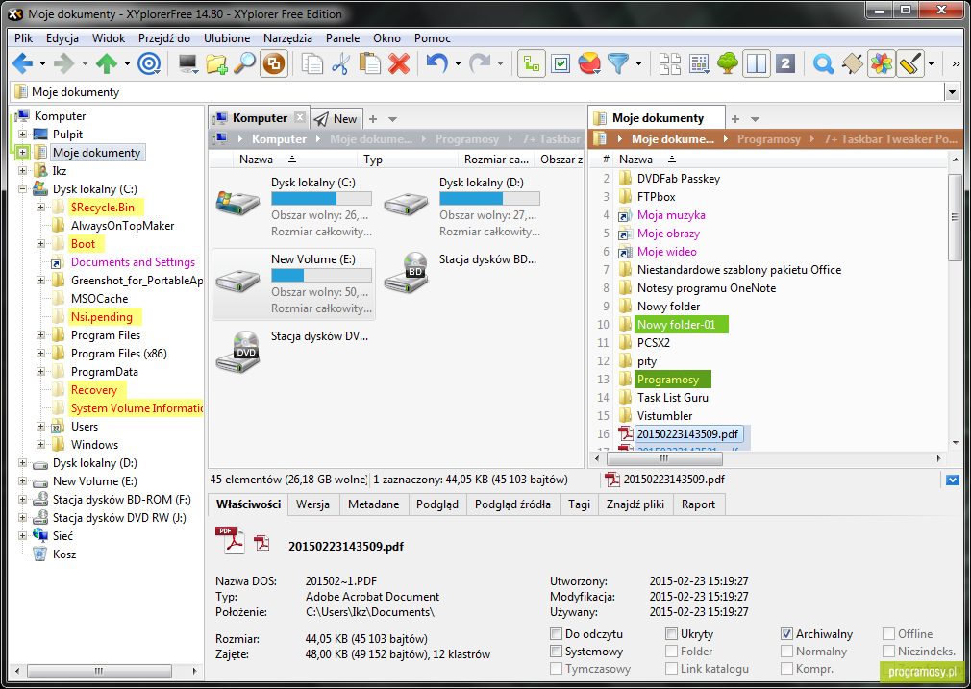
Task: Expand the Pulpit tree node
Action: tap(22, 135)
